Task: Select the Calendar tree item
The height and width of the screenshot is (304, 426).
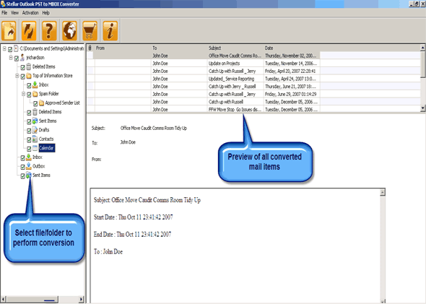Action: (x=46, y=148)
